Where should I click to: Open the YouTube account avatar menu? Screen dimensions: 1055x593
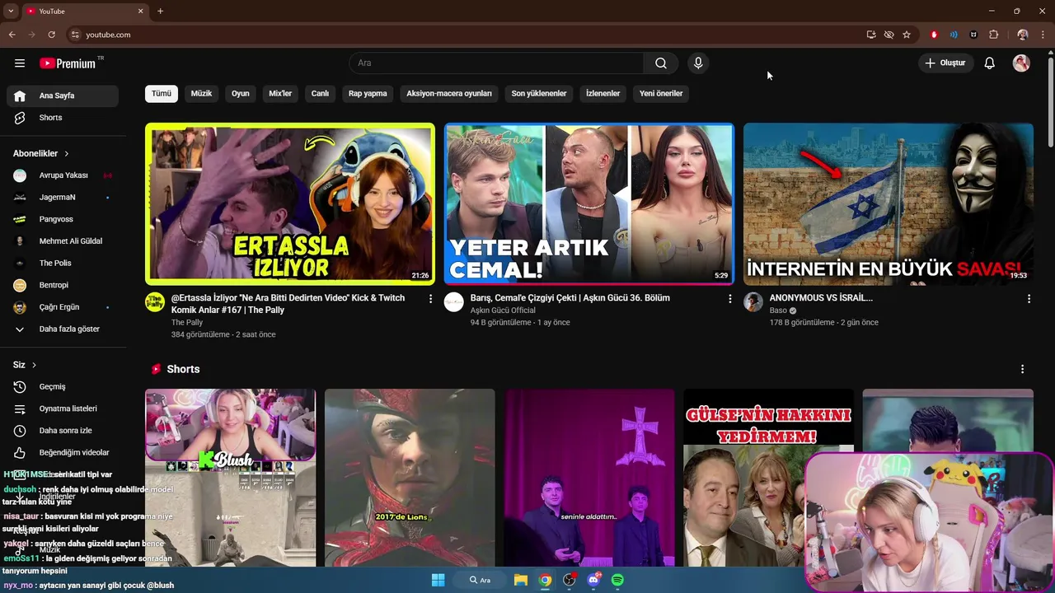1021,63
